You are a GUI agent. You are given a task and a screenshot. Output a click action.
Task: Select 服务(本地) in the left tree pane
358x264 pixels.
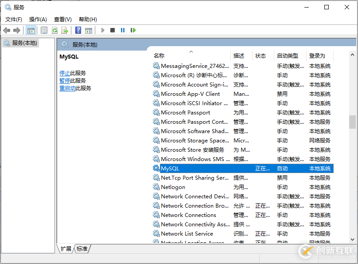click(x=24, y=43)
